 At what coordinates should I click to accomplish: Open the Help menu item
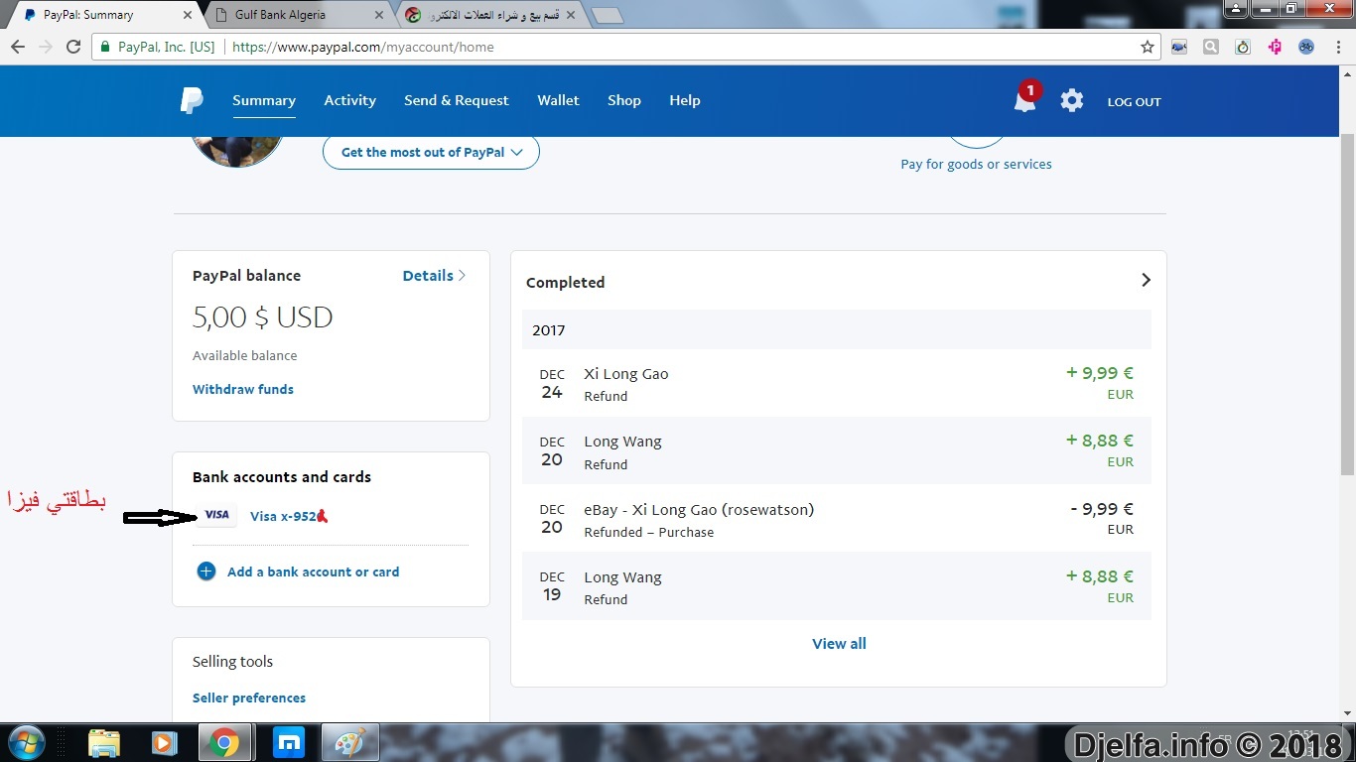coord(685,100)
